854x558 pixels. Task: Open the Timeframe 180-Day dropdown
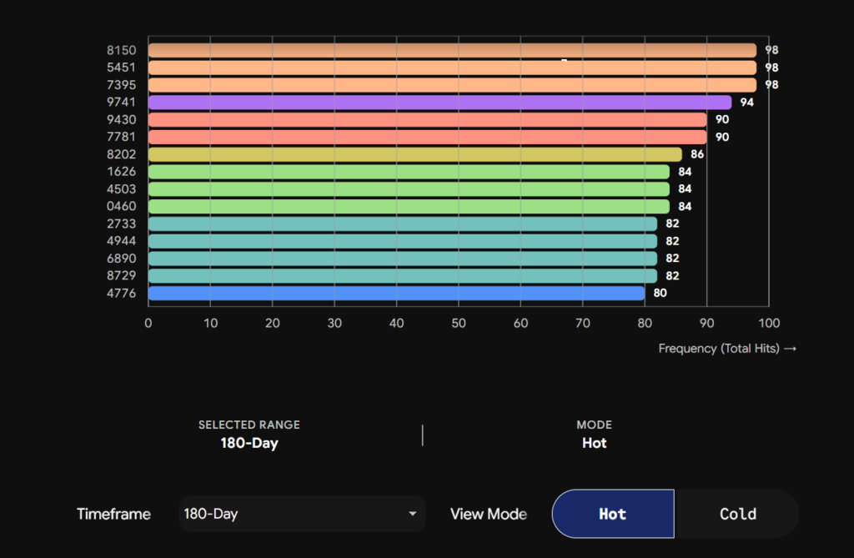[x=302, y=514]
